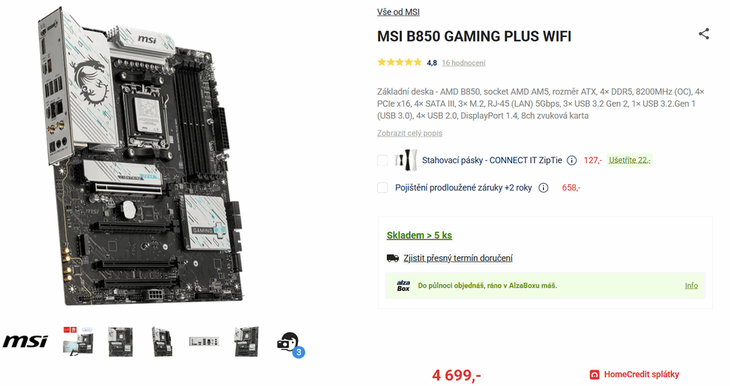Open info icon next to CONNECT IT ZipTie
The width and height of the screenshot is (730, 386).
point(572,160)
